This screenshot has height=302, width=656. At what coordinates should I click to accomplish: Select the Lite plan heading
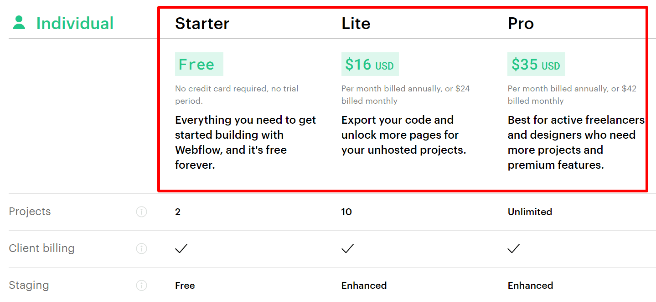(356, 24)
